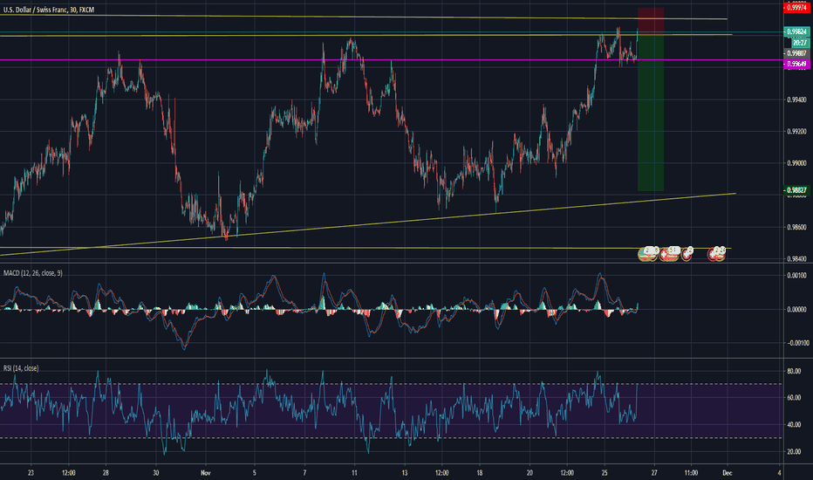Click the green 0.99824 current price label
The width and height of the screenshot is (813, 480).
pos(796,31)
